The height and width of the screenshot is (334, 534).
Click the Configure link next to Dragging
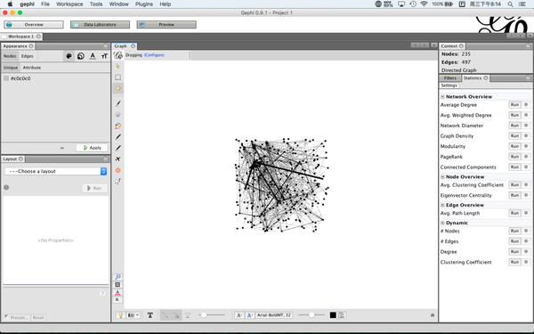pyautogui.click(x=154, y=55)
